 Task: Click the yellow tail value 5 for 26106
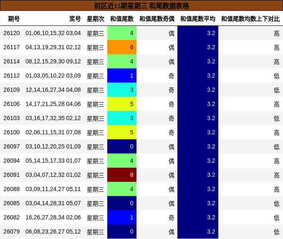click(122, 104)
